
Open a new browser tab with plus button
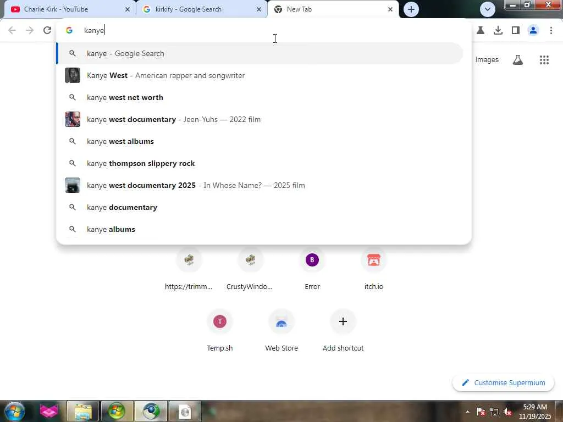tap(411, 9)
